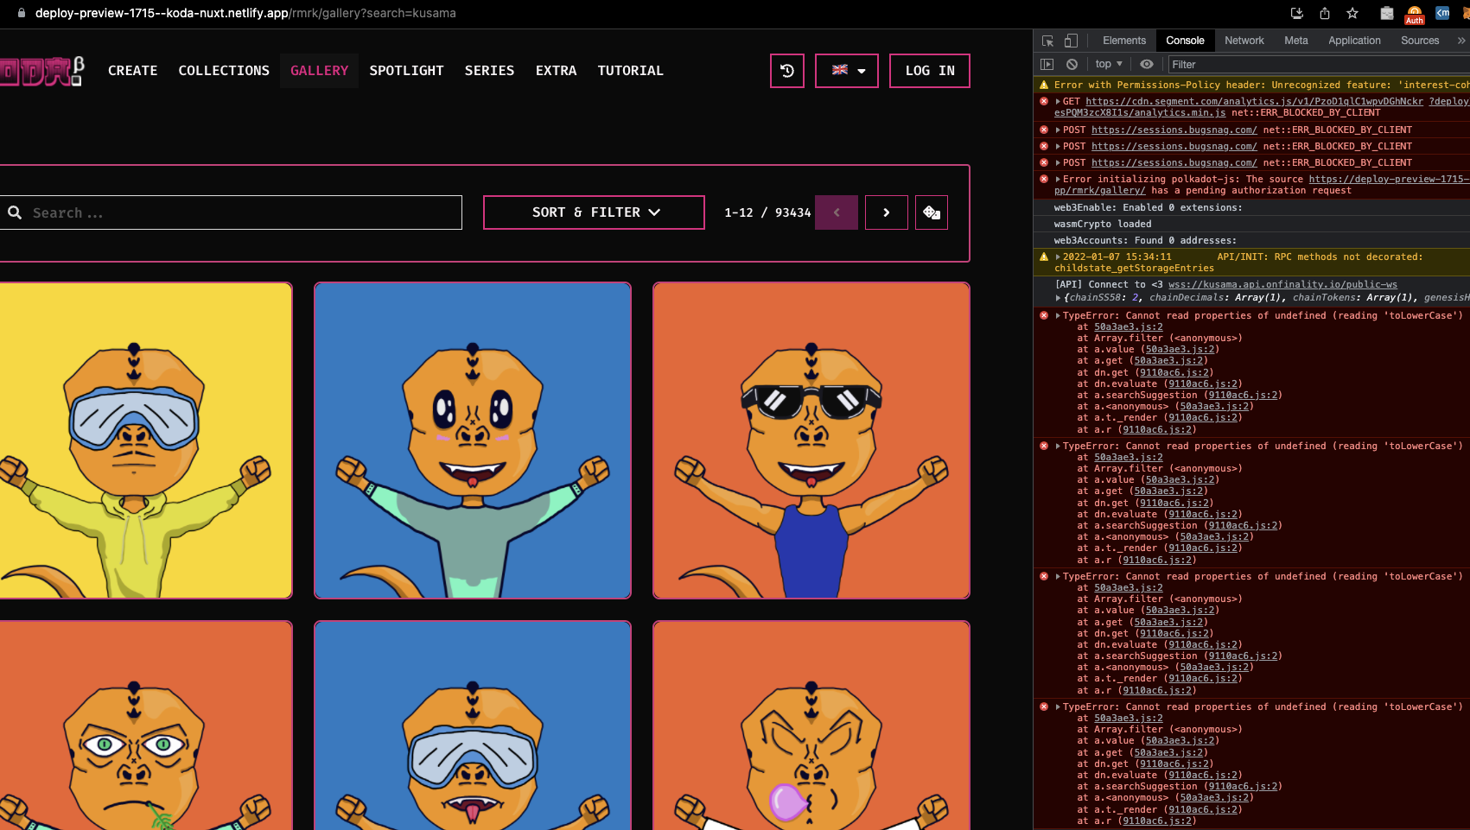This screenshot has height=830, width=1470.
Task: Click DevTools inspect element picker icon
Action: point(1047,41)
